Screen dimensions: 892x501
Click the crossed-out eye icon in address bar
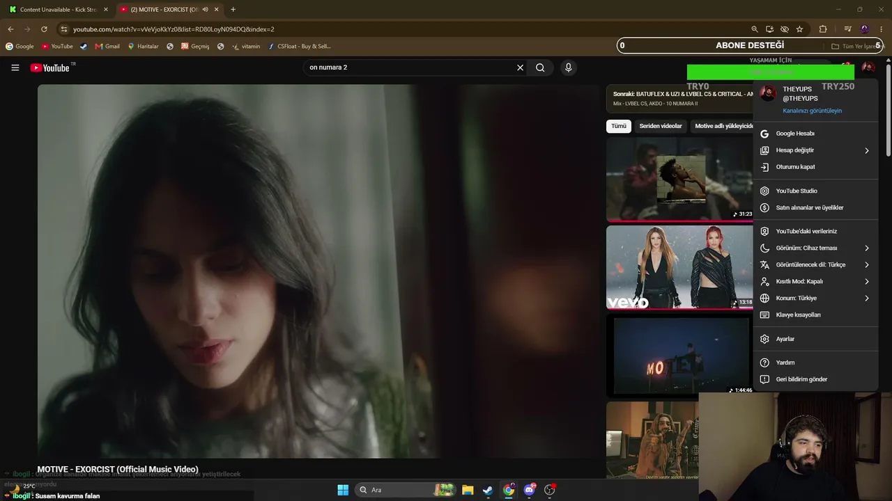click(785, 29)
